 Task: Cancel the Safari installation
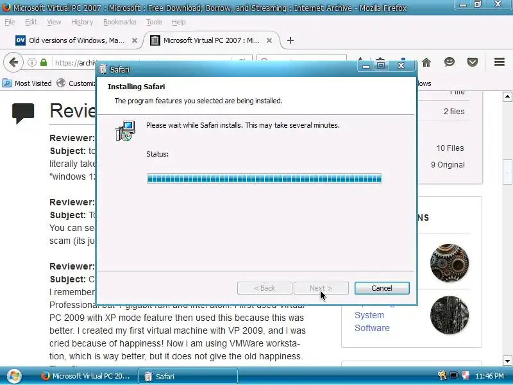click(382, 288)
